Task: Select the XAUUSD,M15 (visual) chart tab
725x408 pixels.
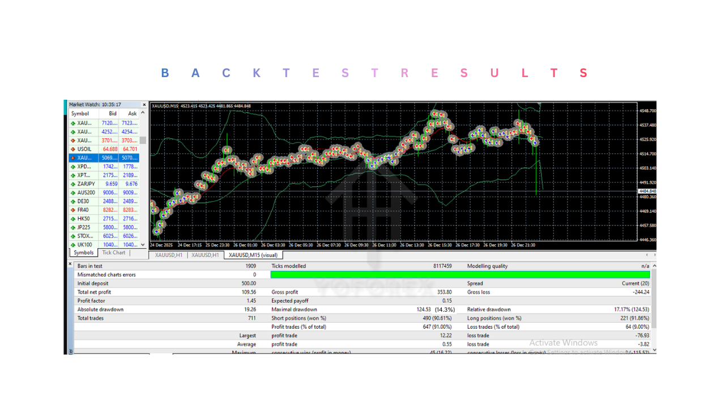Action: click(253, 255)
